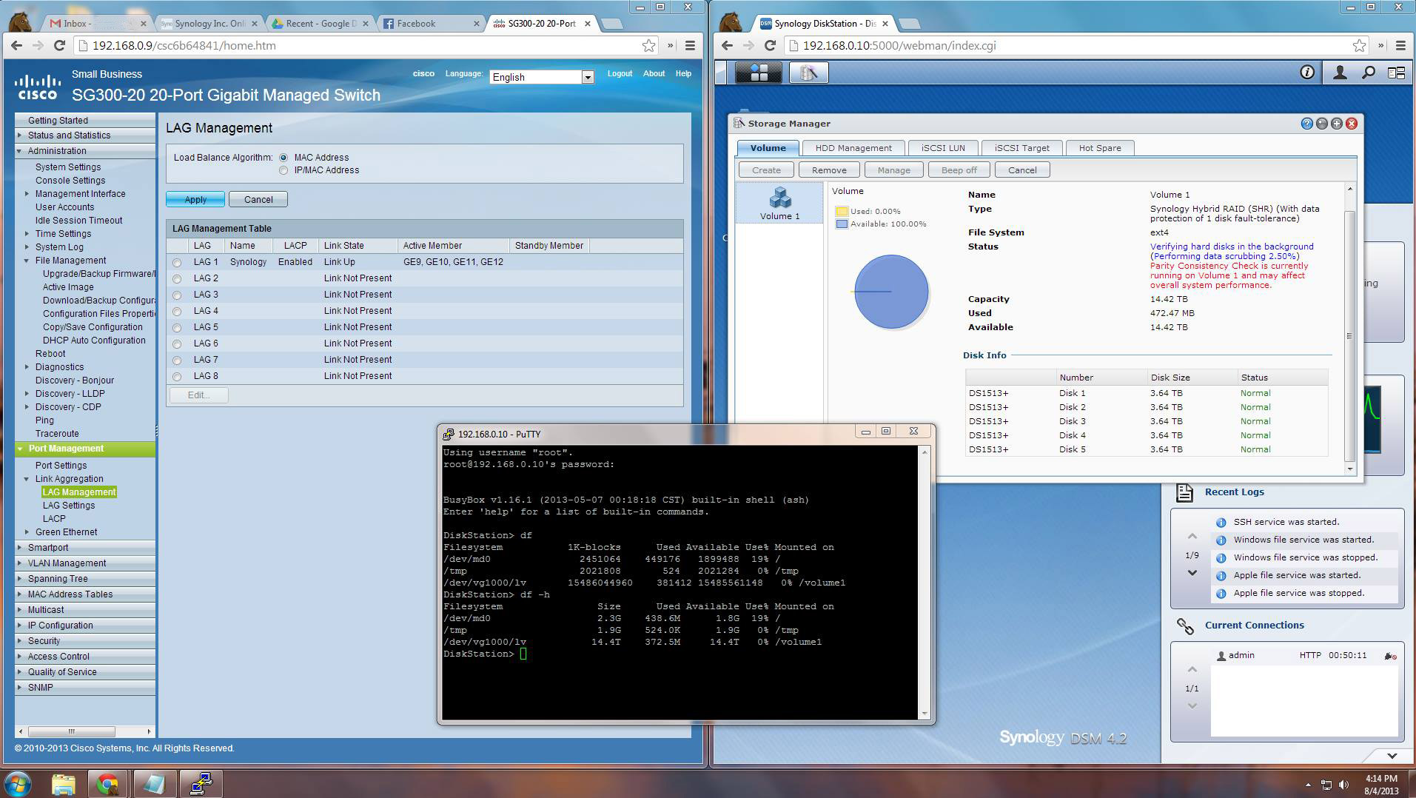This screenshot has height=798, width=1416.
Task: Expand the Green Ethernet tree node
Action: [x=27, y=532]
